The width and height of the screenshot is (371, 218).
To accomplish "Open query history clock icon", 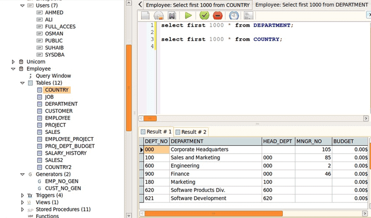I will (234, 16).
